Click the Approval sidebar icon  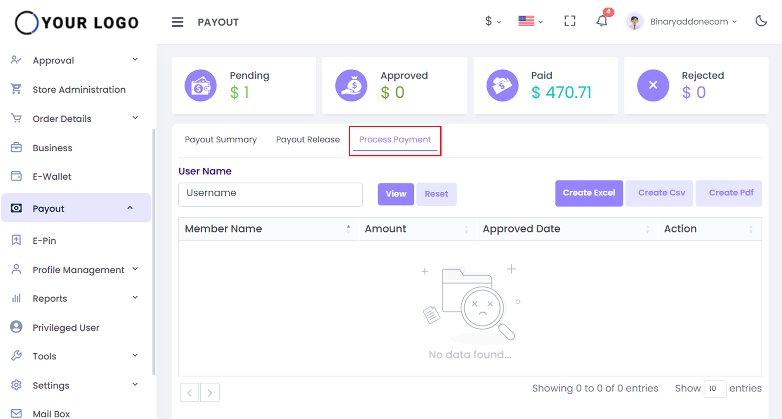coord(16,60)
